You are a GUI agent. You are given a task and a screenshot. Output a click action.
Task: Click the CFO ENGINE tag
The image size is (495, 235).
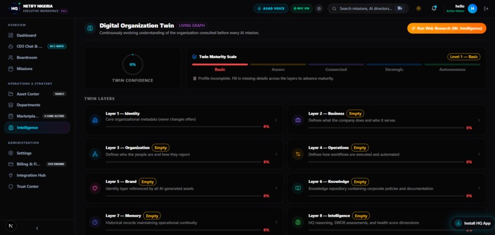click(x=56, y=164)
